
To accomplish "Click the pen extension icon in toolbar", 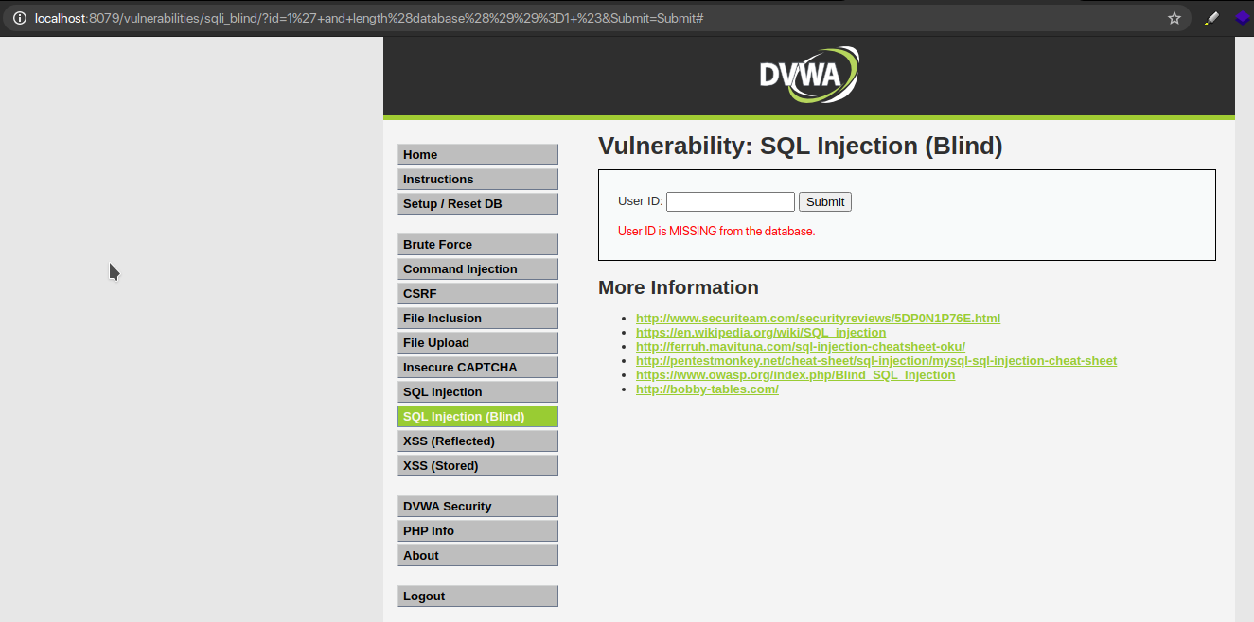I will [1211, 18].
